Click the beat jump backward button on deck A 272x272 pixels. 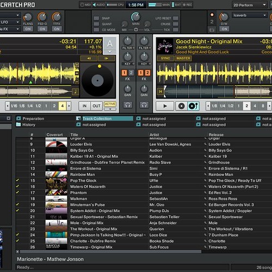(x=89, y=58)
